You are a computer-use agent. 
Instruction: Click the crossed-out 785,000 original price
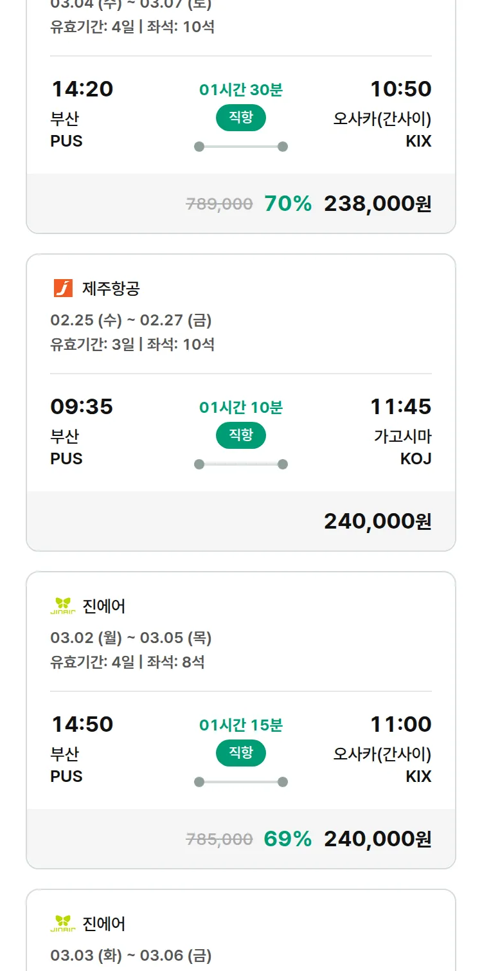(x=219, y=839)
